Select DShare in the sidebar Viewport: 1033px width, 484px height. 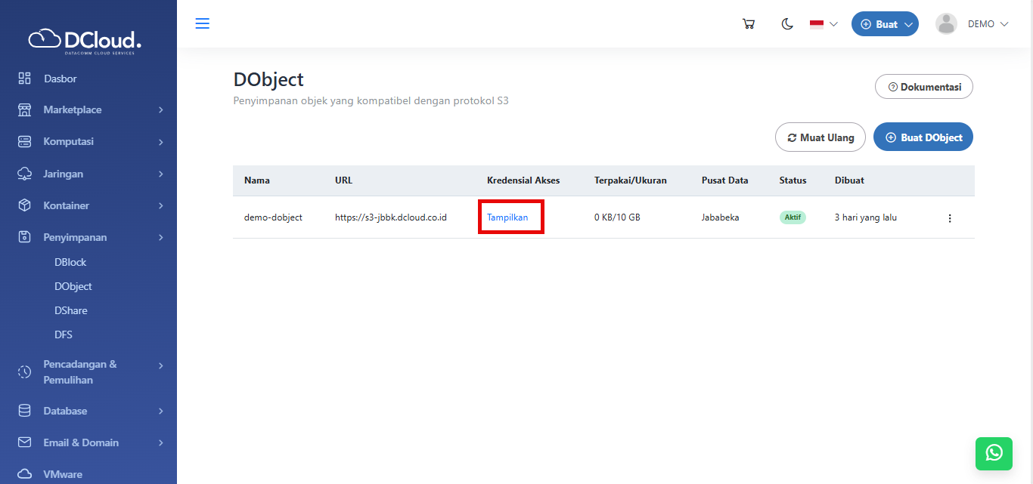70,310
